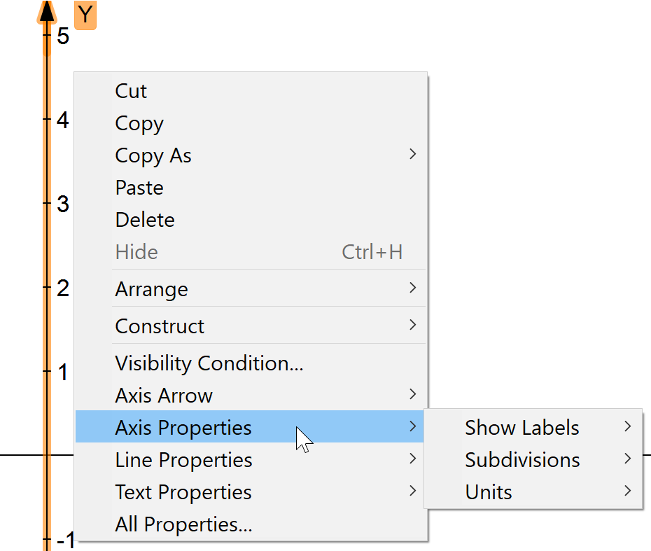This screenshot has height=551, width=651.
Task: Select Cut from the context menu
Action: coord(130,90)
